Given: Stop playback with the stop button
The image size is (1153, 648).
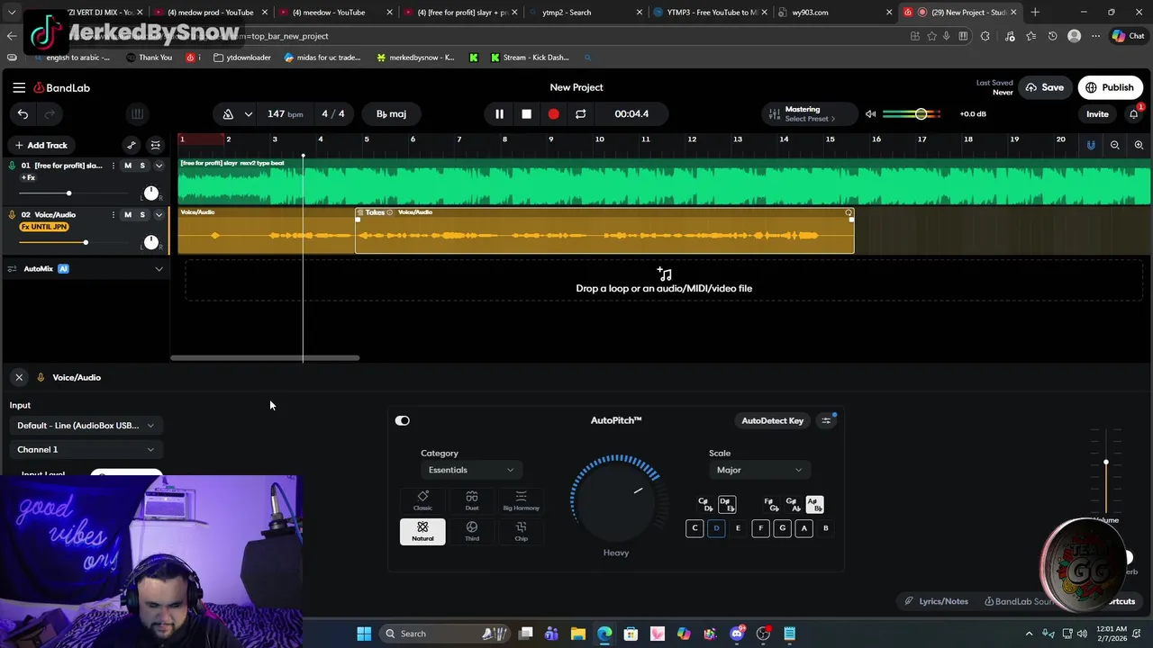Looking at the screenshot, I should [x=526, y=114].
